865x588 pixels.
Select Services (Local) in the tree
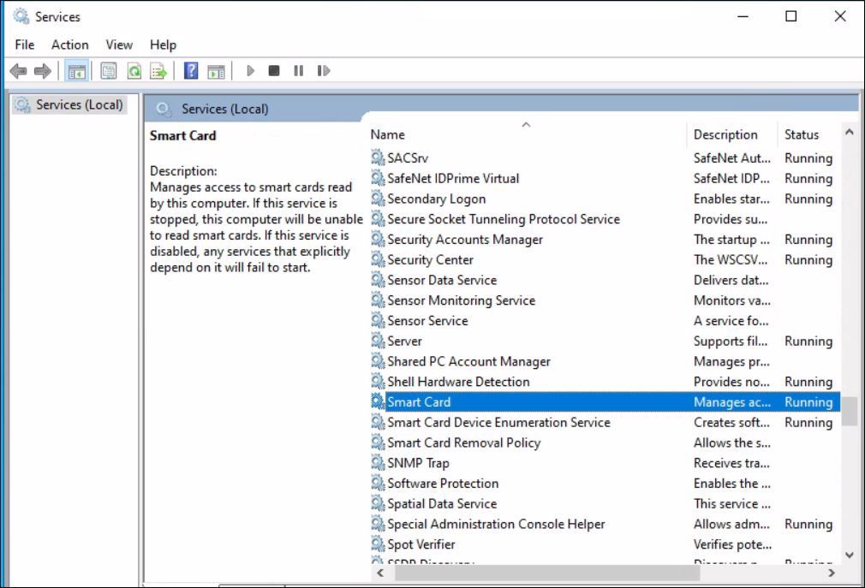pyautogui.click(x=70, y=104)
